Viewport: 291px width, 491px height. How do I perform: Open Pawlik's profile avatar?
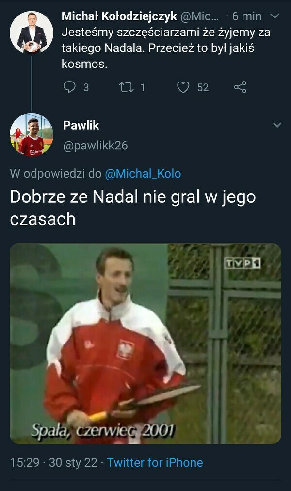coord(32,135)
